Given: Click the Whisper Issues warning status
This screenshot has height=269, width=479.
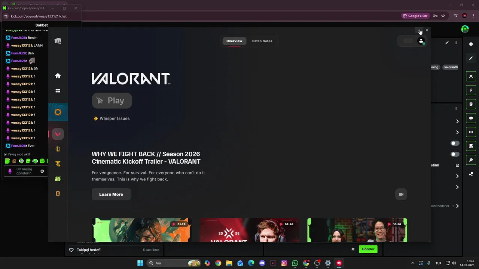Looking at the screenshot, I should coord(112,118).
